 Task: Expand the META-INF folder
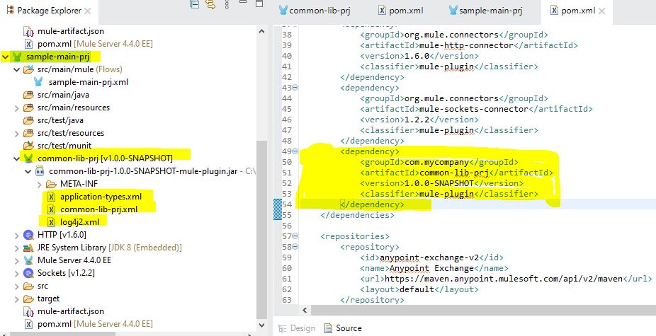click(40, 184)
